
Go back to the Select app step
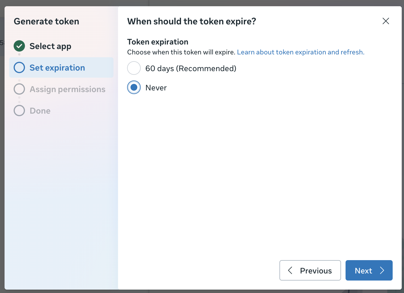click(x=50, y=46)
